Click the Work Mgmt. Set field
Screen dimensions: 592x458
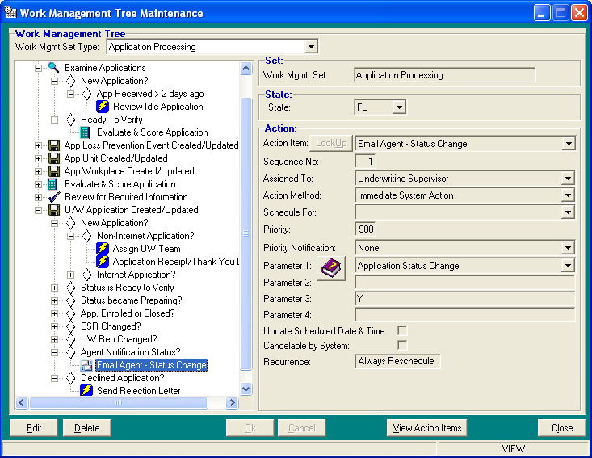pyautogui.click(x=445, y=75)
